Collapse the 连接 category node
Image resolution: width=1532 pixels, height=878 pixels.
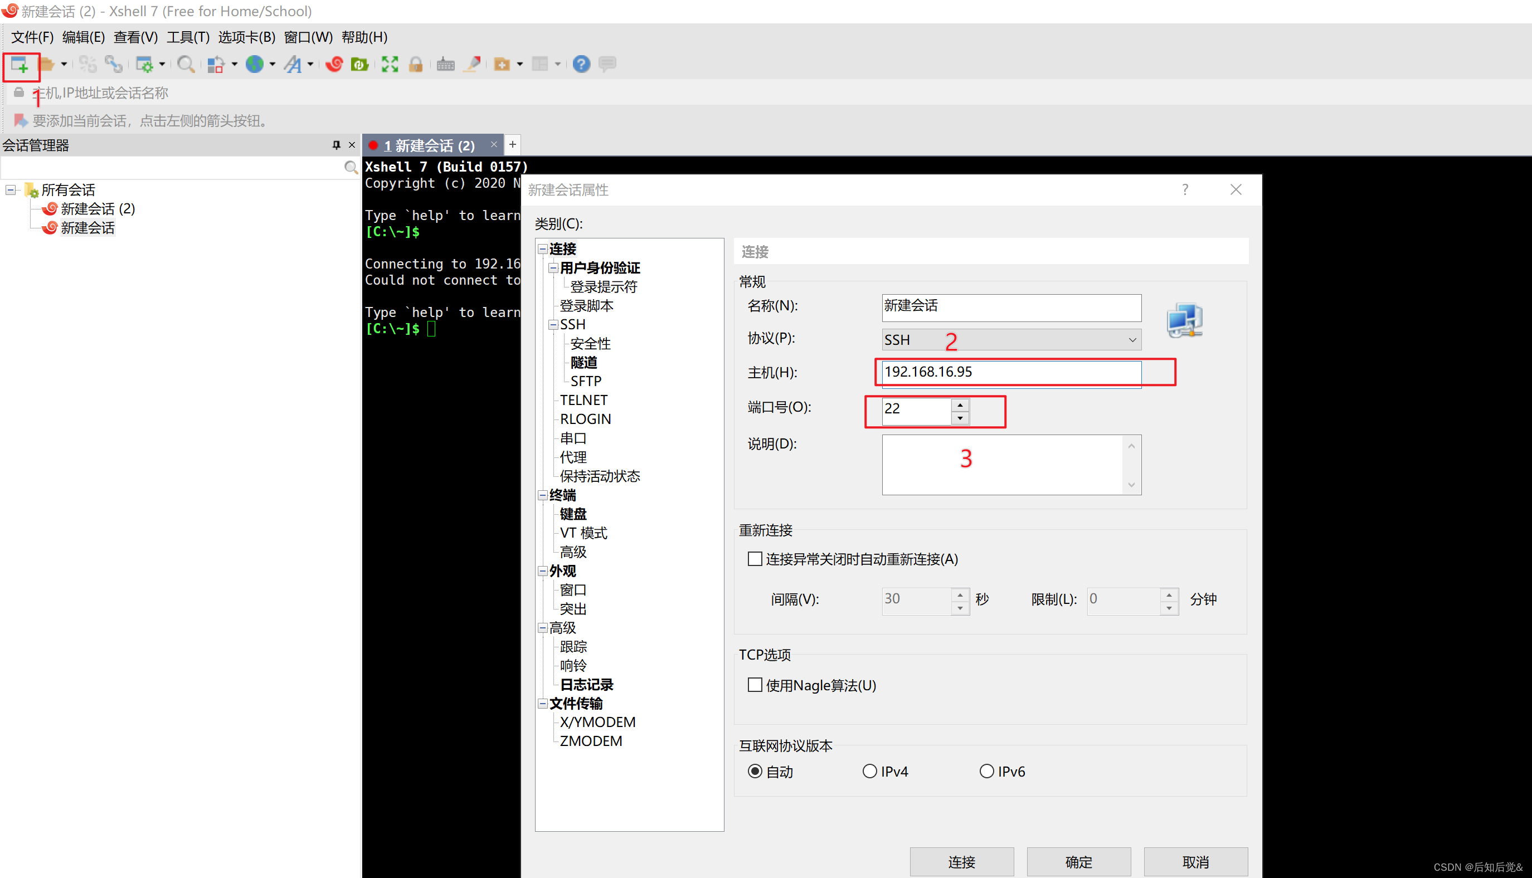click(x=542, y=248)
